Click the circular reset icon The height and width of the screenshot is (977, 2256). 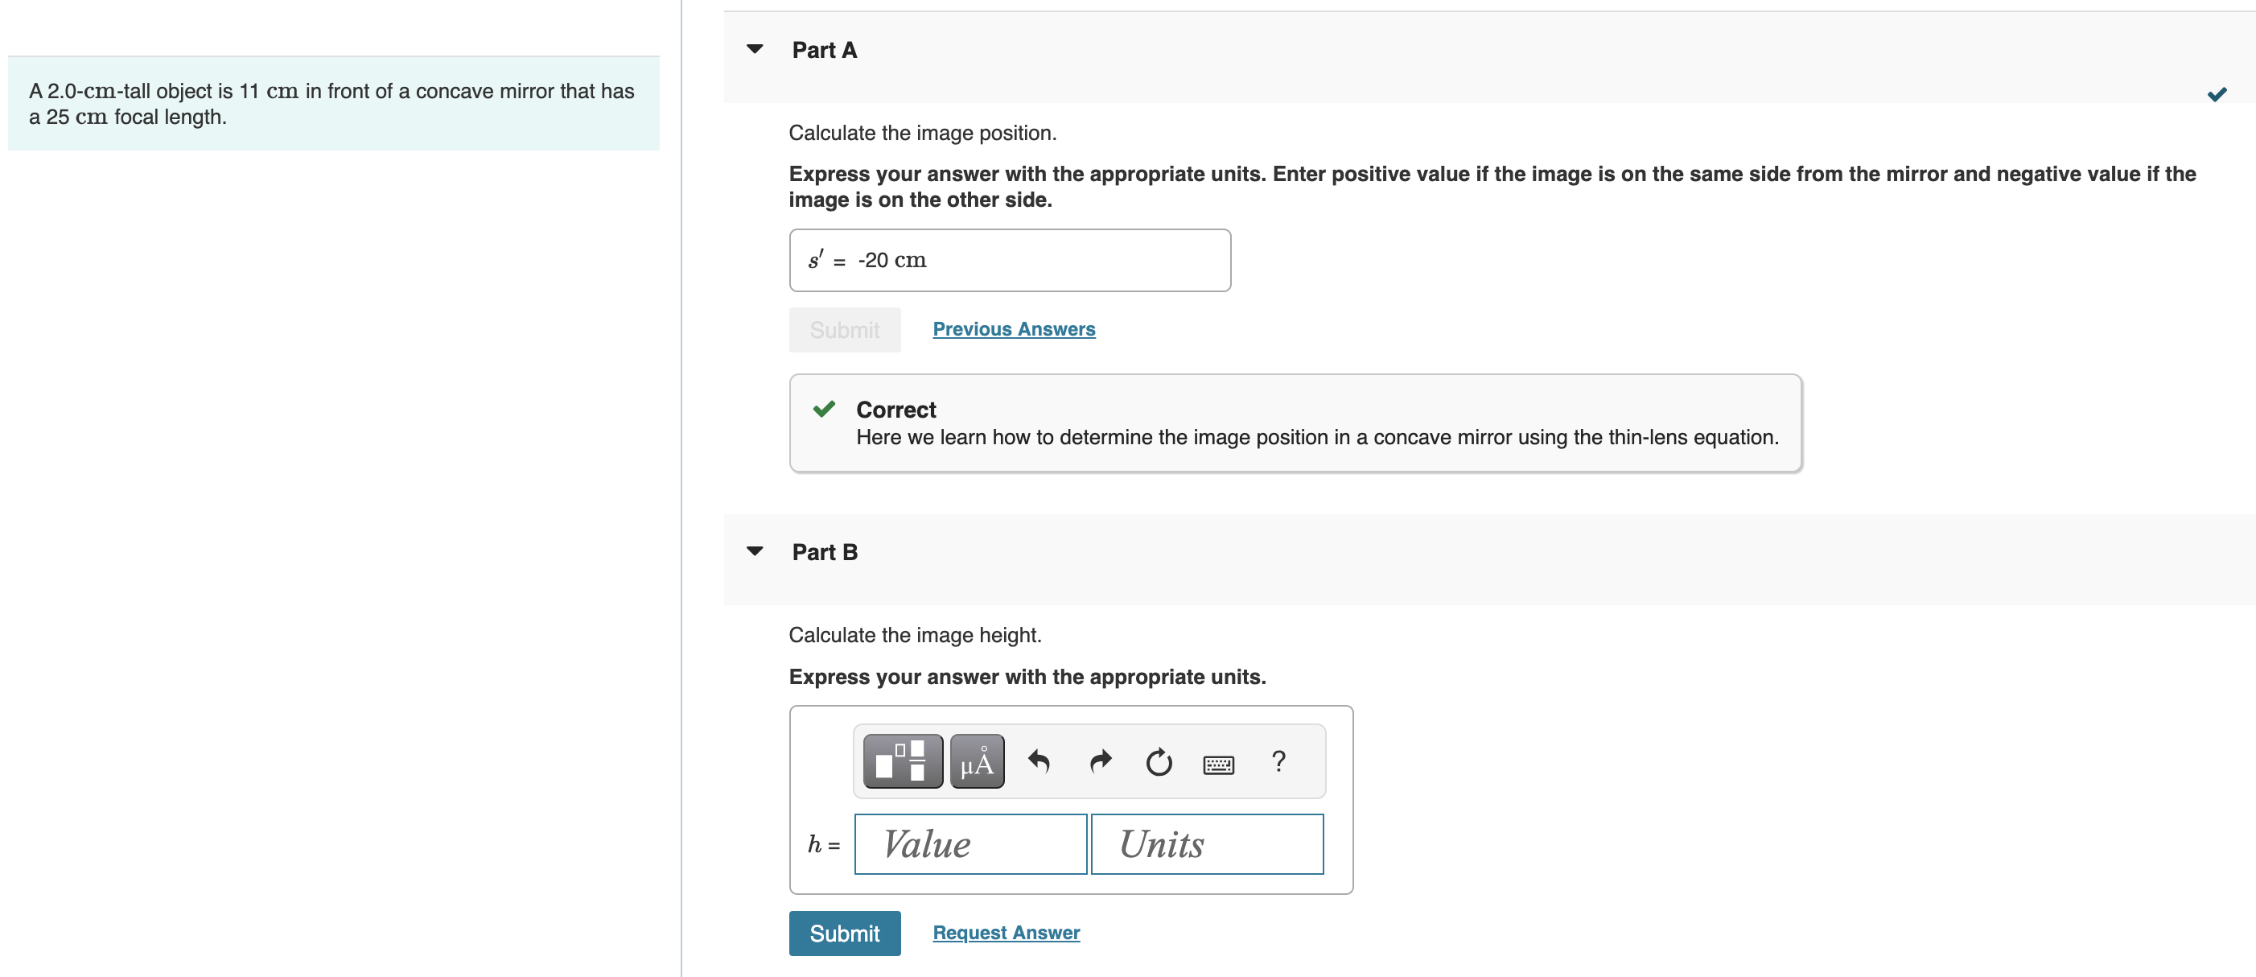[x=1159, y=762]
